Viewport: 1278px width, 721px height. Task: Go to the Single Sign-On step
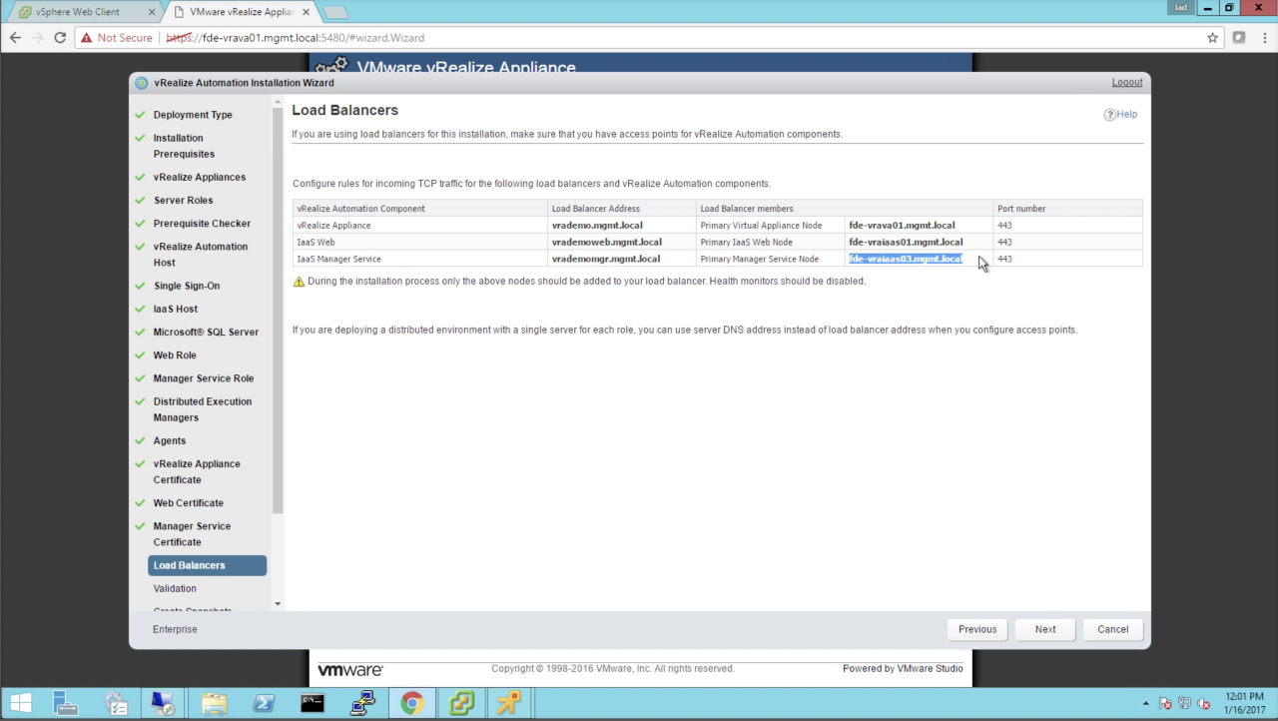click(187, 286)
